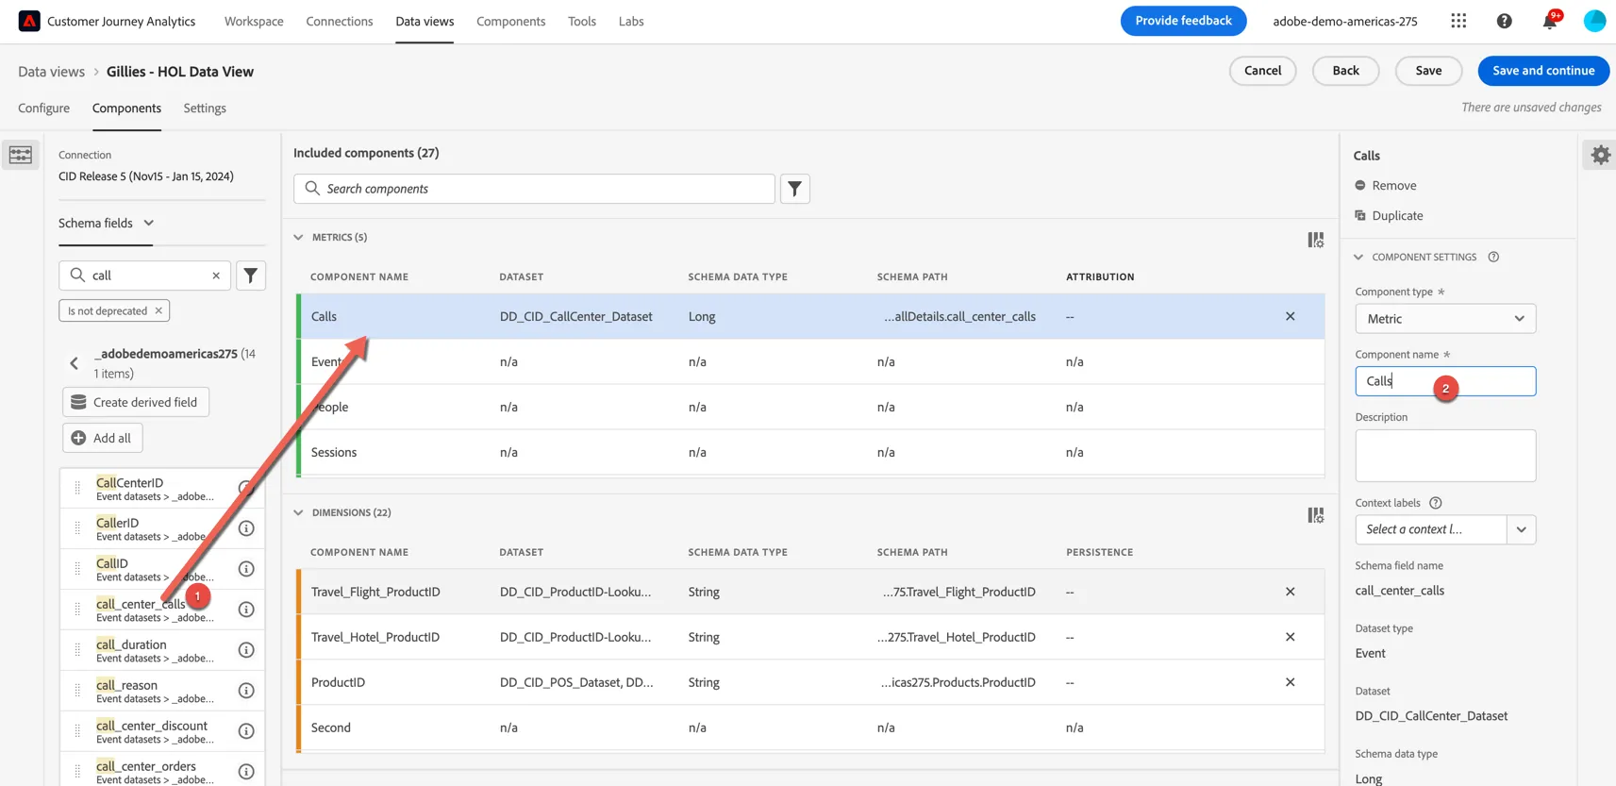This screenshot has height=786, width=1616.
Task: Collapse the Dimensions section
Action: click(298, 512)
